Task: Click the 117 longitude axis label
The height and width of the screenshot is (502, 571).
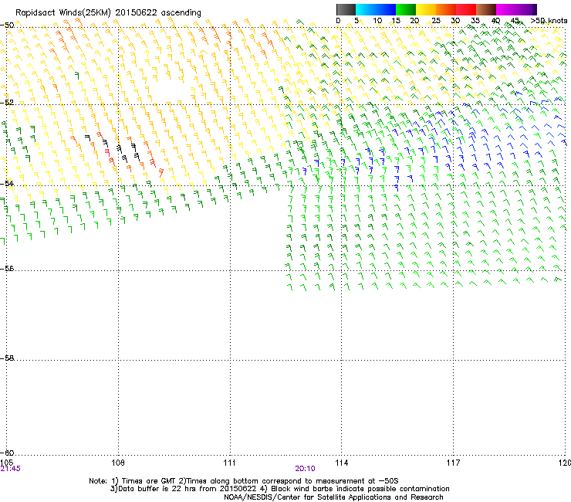Action: point(453,463)
